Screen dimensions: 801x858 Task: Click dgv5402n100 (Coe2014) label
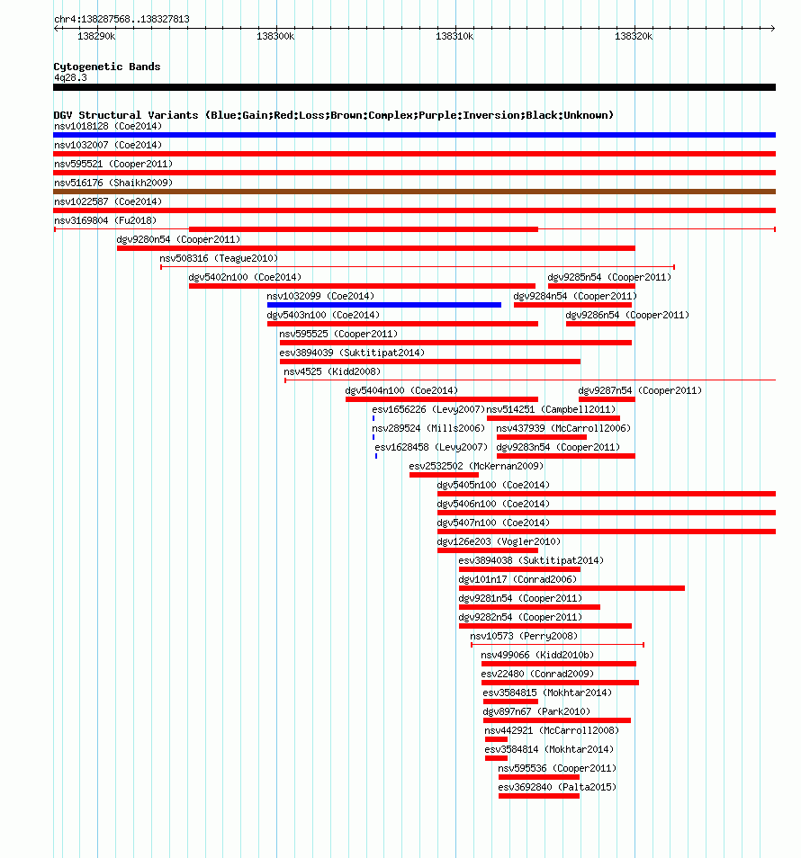(x=246, y=277)
